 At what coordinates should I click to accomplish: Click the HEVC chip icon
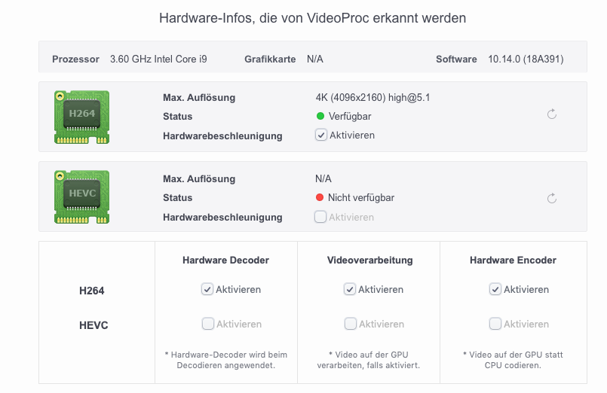(x=81, y=196)
